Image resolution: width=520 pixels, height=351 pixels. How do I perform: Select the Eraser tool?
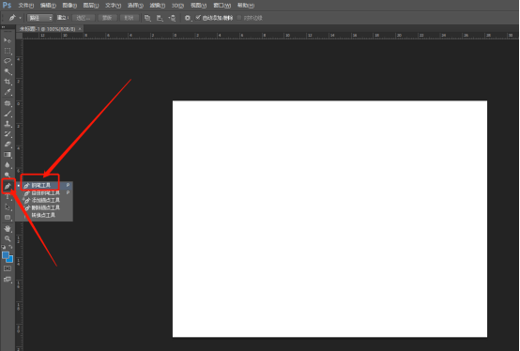pyautogui.click(x=8, y=145)
